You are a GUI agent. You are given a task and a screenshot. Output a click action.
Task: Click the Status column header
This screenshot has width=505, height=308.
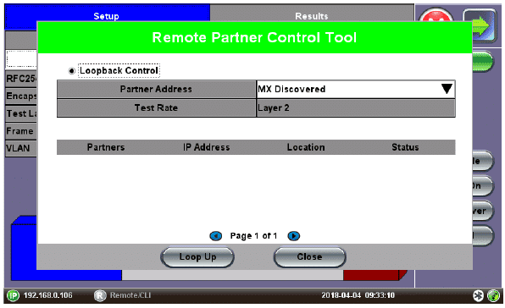coord(405,147)
